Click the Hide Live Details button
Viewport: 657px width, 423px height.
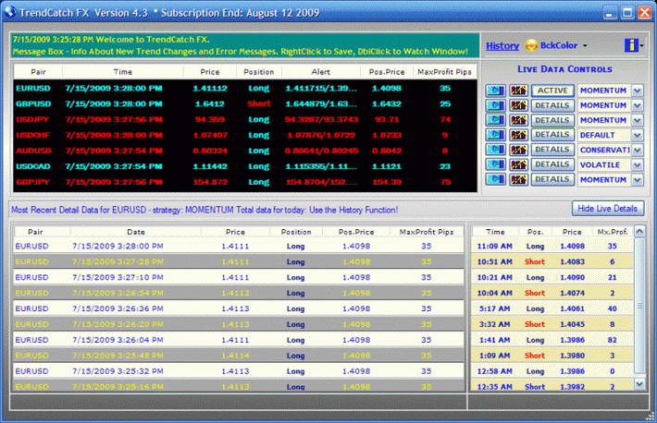point(608,209)
